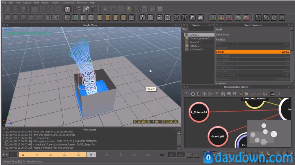Click the Node Params scrollbar down arrow

(x=292, y=82)
